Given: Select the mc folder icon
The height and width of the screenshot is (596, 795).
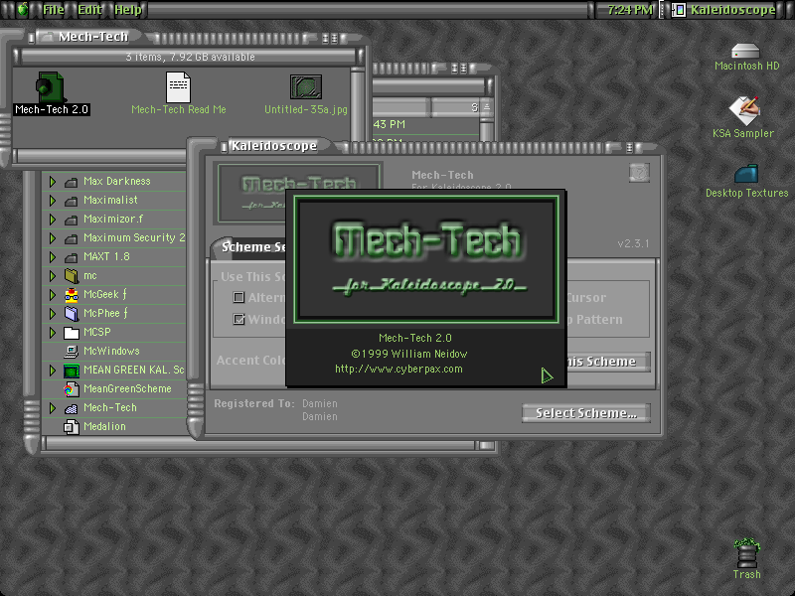Looking at the screenshot, I should click(x=72, y=276).
